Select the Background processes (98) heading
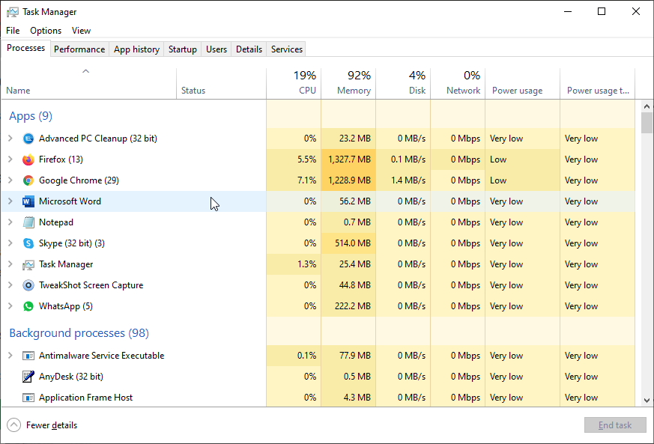654x444 pixels. pos(79,333)
